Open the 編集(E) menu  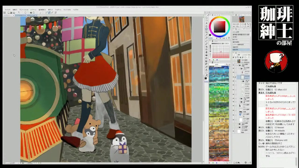click(15, 10)
